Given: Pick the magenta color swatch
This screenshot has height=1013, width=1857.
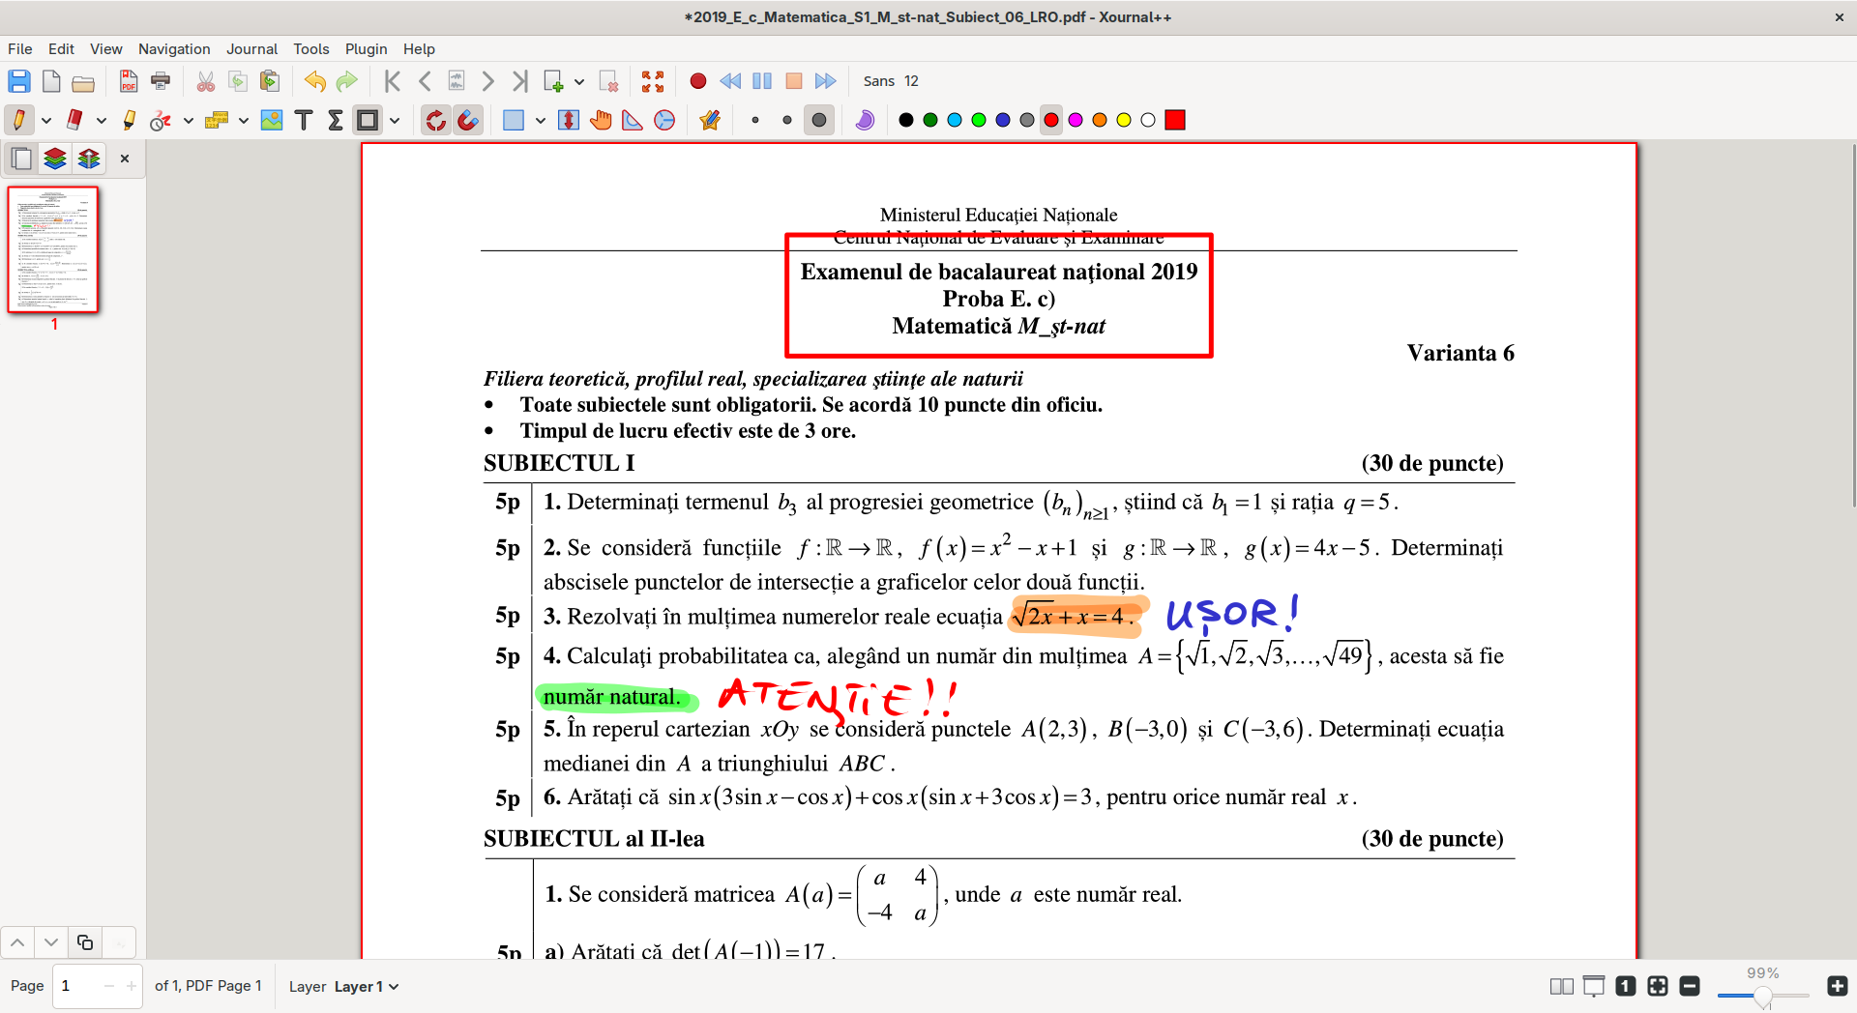Looking at the screenshot, I should coord(1076,120).
